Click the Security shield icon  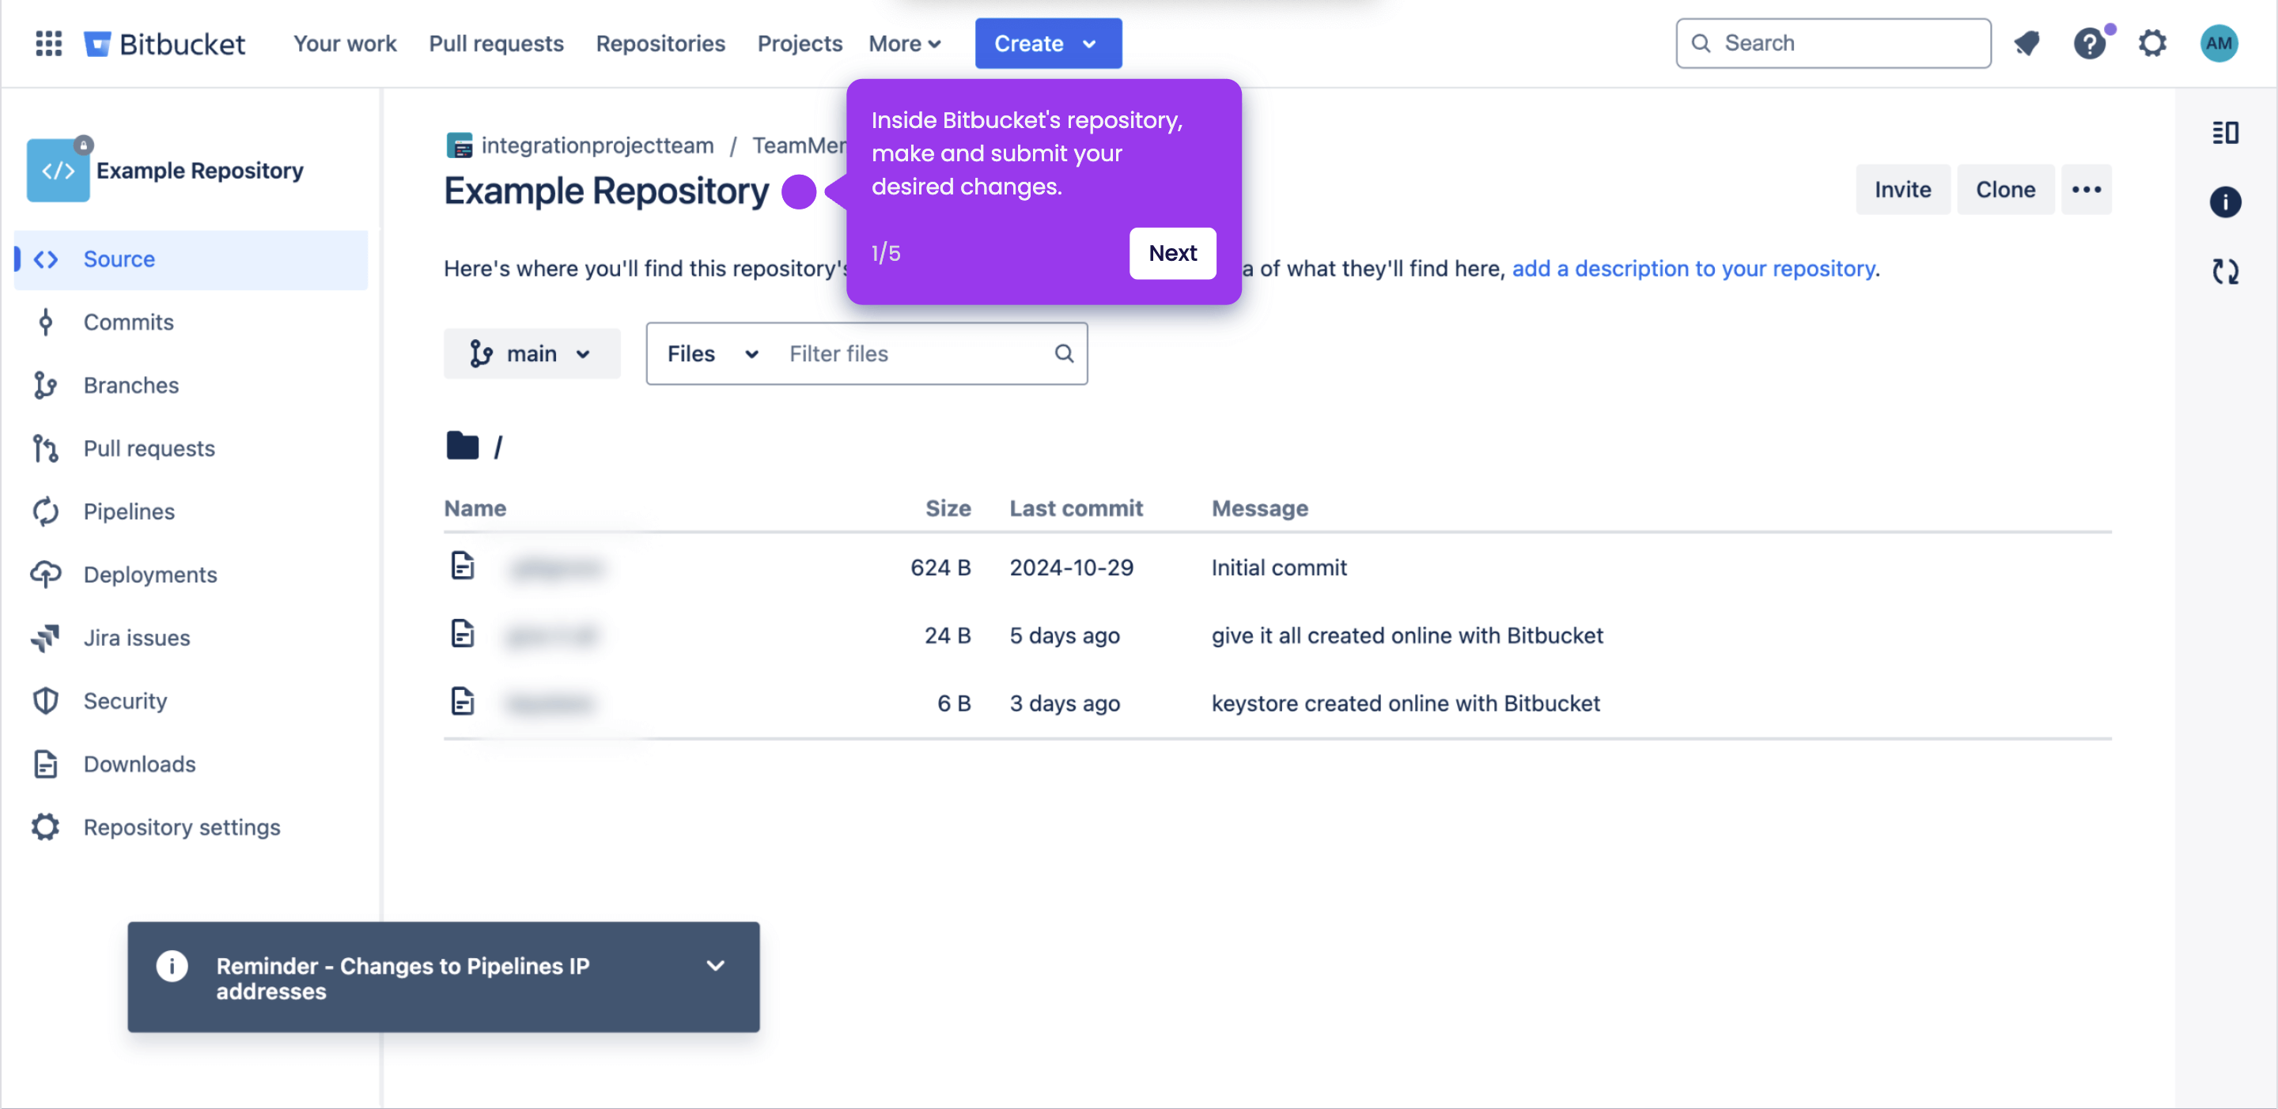tap(45, 701)
